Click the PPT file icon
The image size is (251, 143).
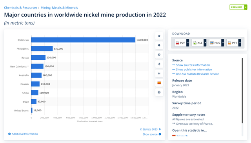pyautogui.click(x=229, y=43)
